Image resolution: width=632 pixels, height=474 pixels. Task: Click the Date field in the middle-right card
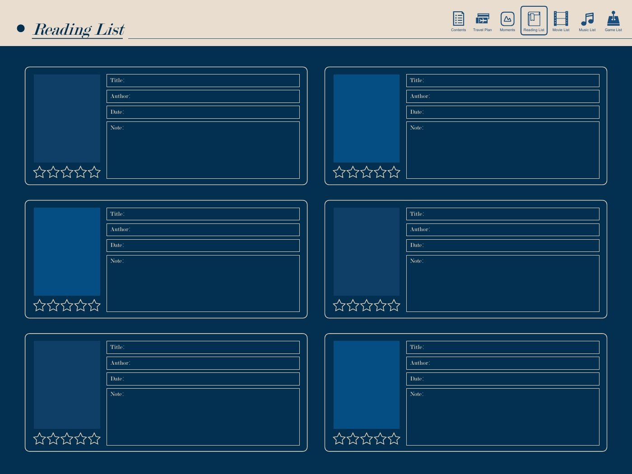[x=503, y=246]
